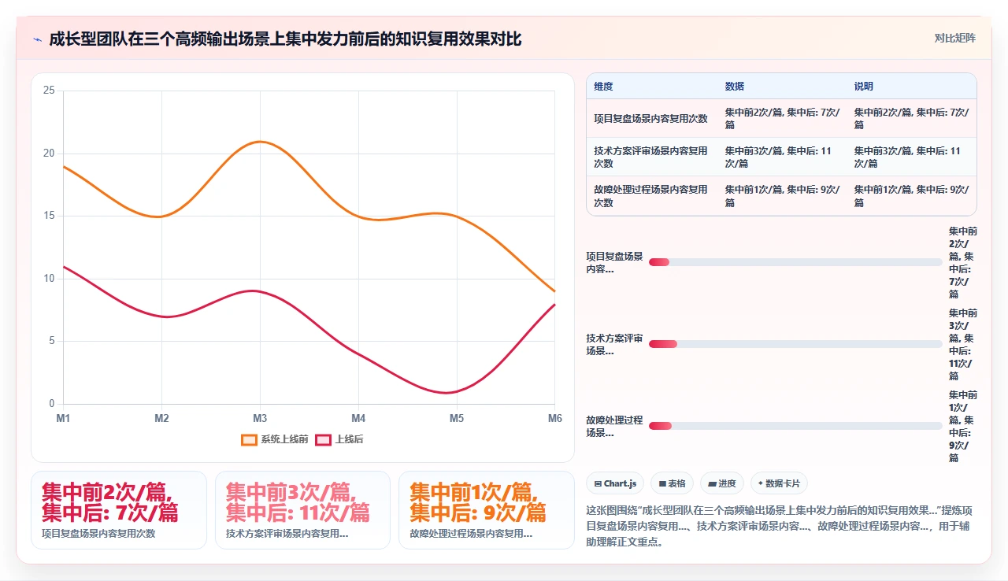Screen dimensions: 1008x581
Task: Select table row 项目复盘场景内容复用次数
Action: [781, 119]
